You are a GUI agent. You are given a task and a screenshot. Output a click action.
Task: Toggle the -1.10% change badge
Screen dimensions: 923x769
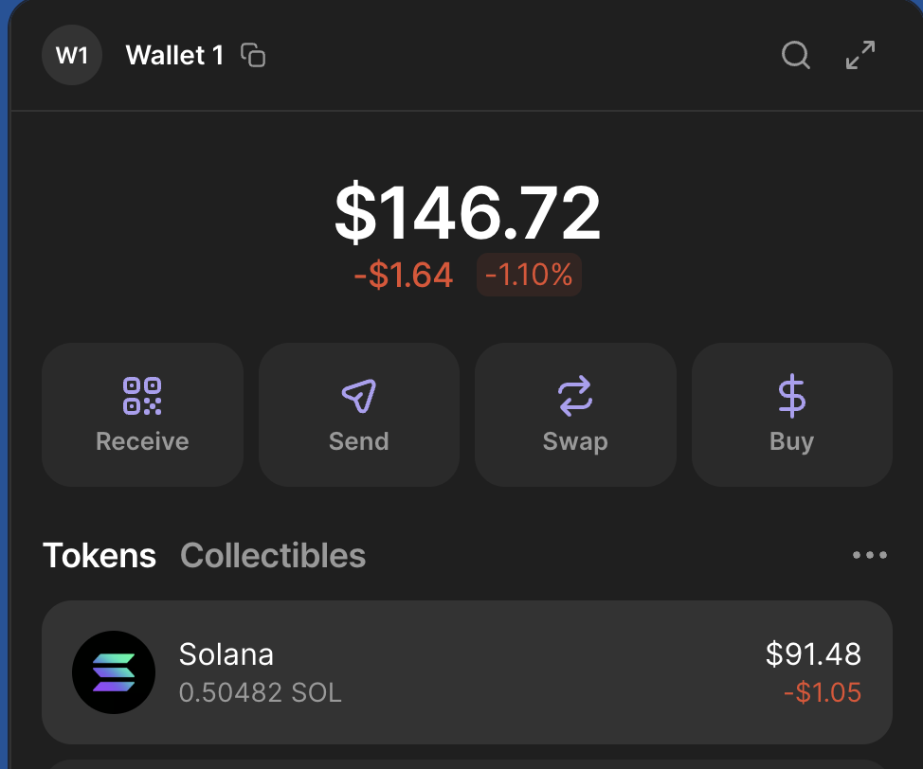pyautogui.click(x=529, y=275)
